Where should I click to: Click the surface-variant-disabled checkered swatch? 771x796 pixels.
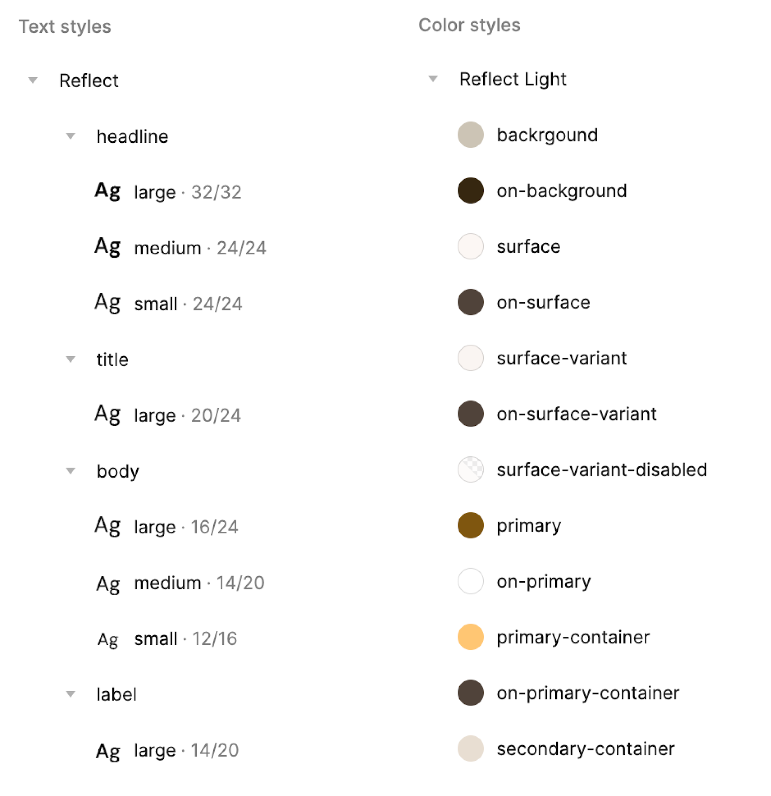pyautogui.click(x=470, y=470)
